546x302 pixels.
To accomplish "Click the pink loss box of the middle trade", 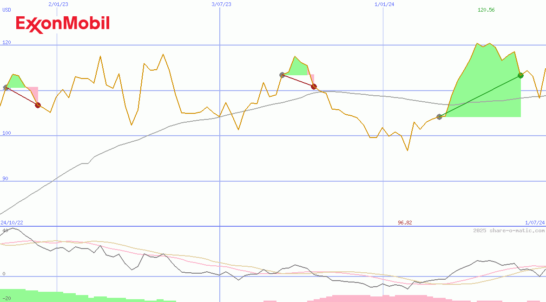I will 311,78.
